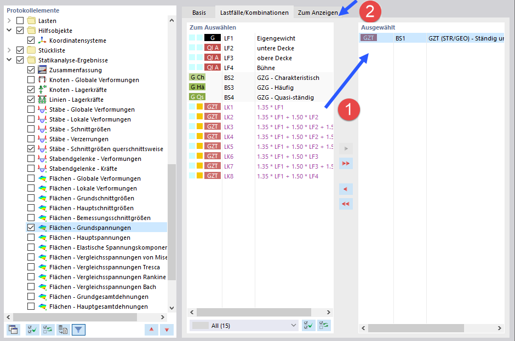
Task: Click tree scrollbar down arrow
Action: click(x=172, y=308)
